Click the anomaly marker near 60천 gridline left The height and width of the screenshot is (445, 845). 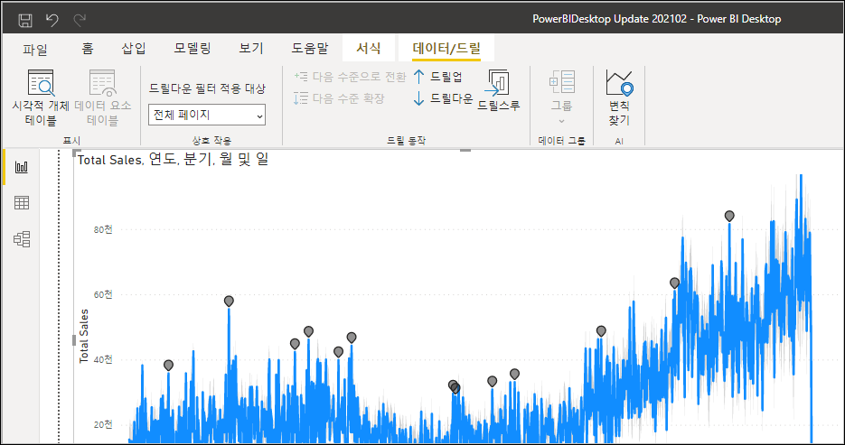[229, 301]
